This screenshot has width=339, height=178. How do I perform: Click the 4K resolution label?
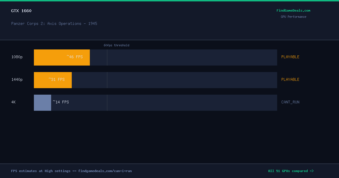[x=14, y=102]
